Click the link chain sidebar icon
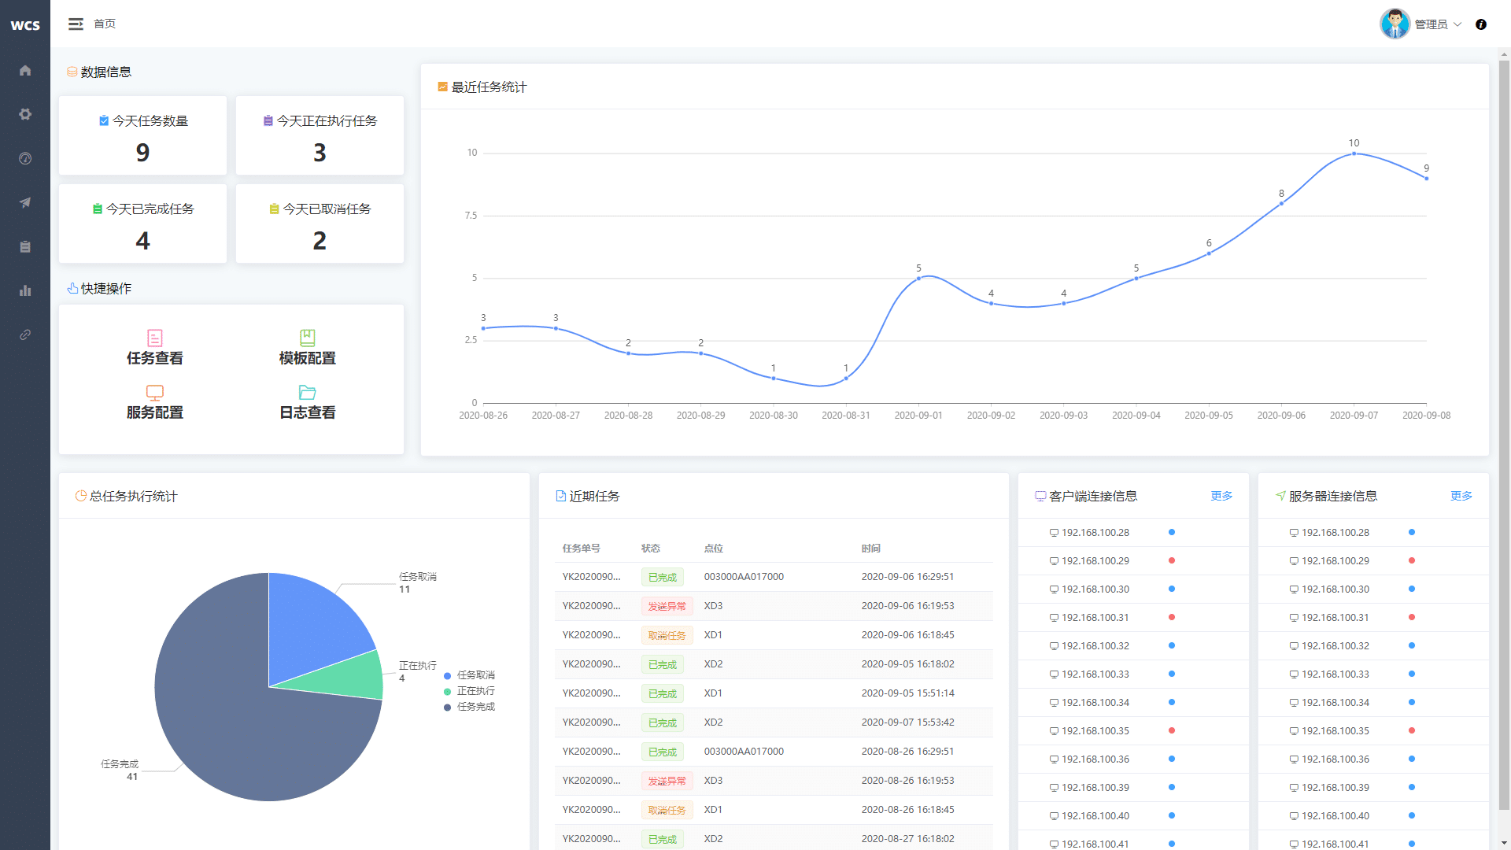This screenshot has height=850, width=1511. tap(25, 335)
